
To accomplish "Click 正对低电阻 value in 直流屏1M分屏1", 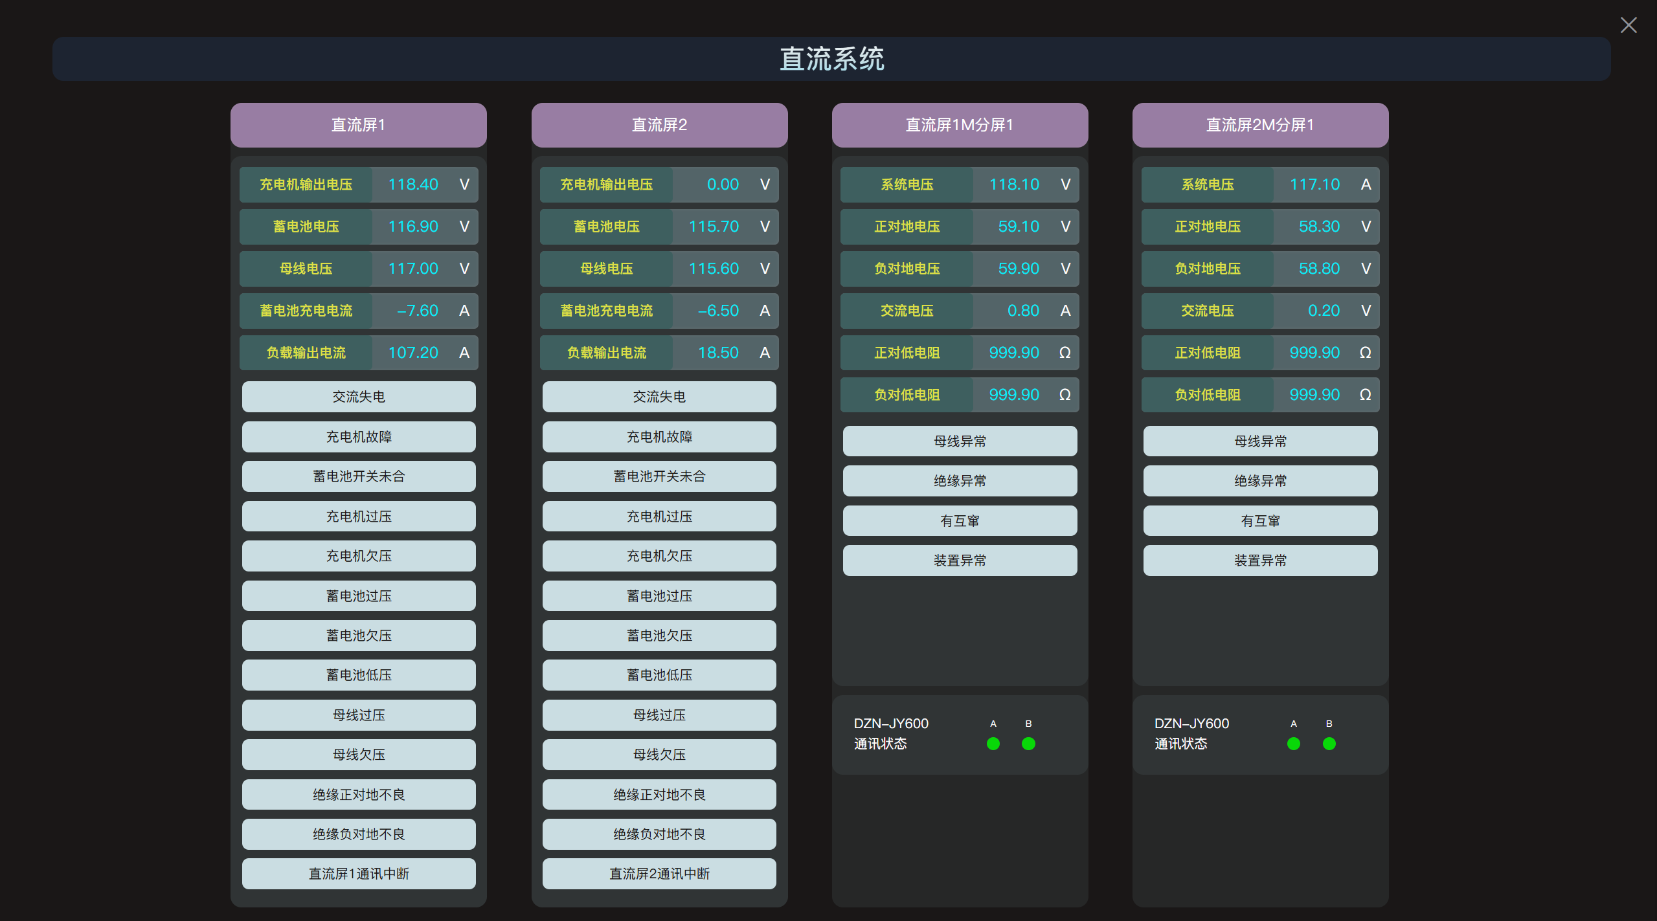I will [1013, 353].
